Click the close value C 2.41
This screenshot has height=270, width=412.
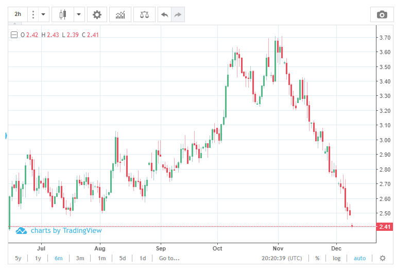click(90, 35)
